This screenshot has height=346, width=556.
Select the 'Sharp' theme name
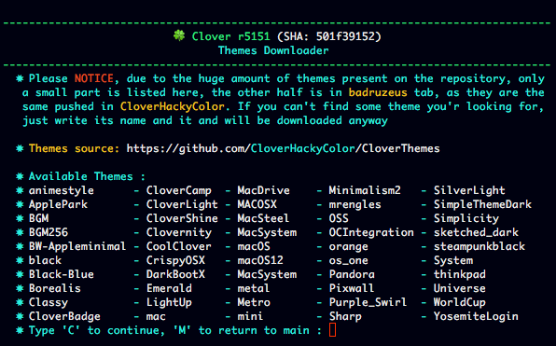pos(345,316)
